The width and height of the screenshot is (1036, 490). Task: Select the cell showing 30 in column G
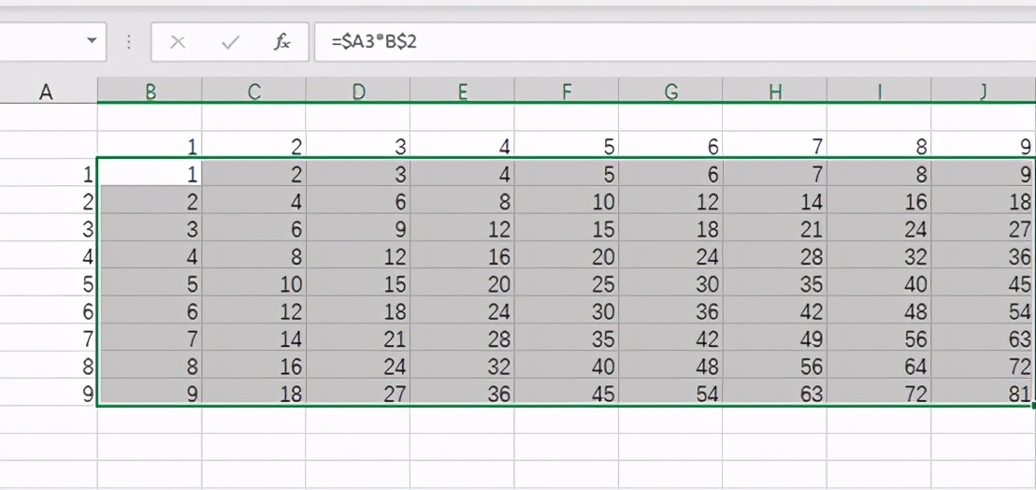click(x=670, y=282)
